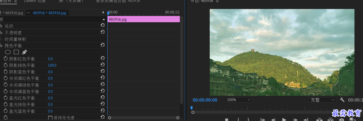The image size is (363, 121).
Task: Reset the 颜色平衡 effect
Action: click(x=102, y=45)
